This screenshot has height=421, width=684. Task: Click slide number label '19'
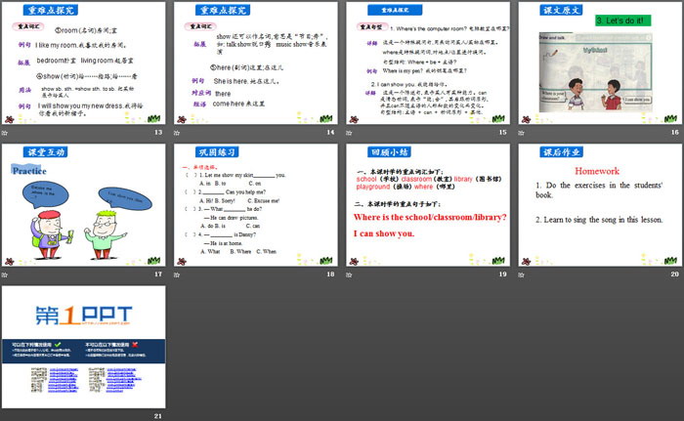pos(503,274)
